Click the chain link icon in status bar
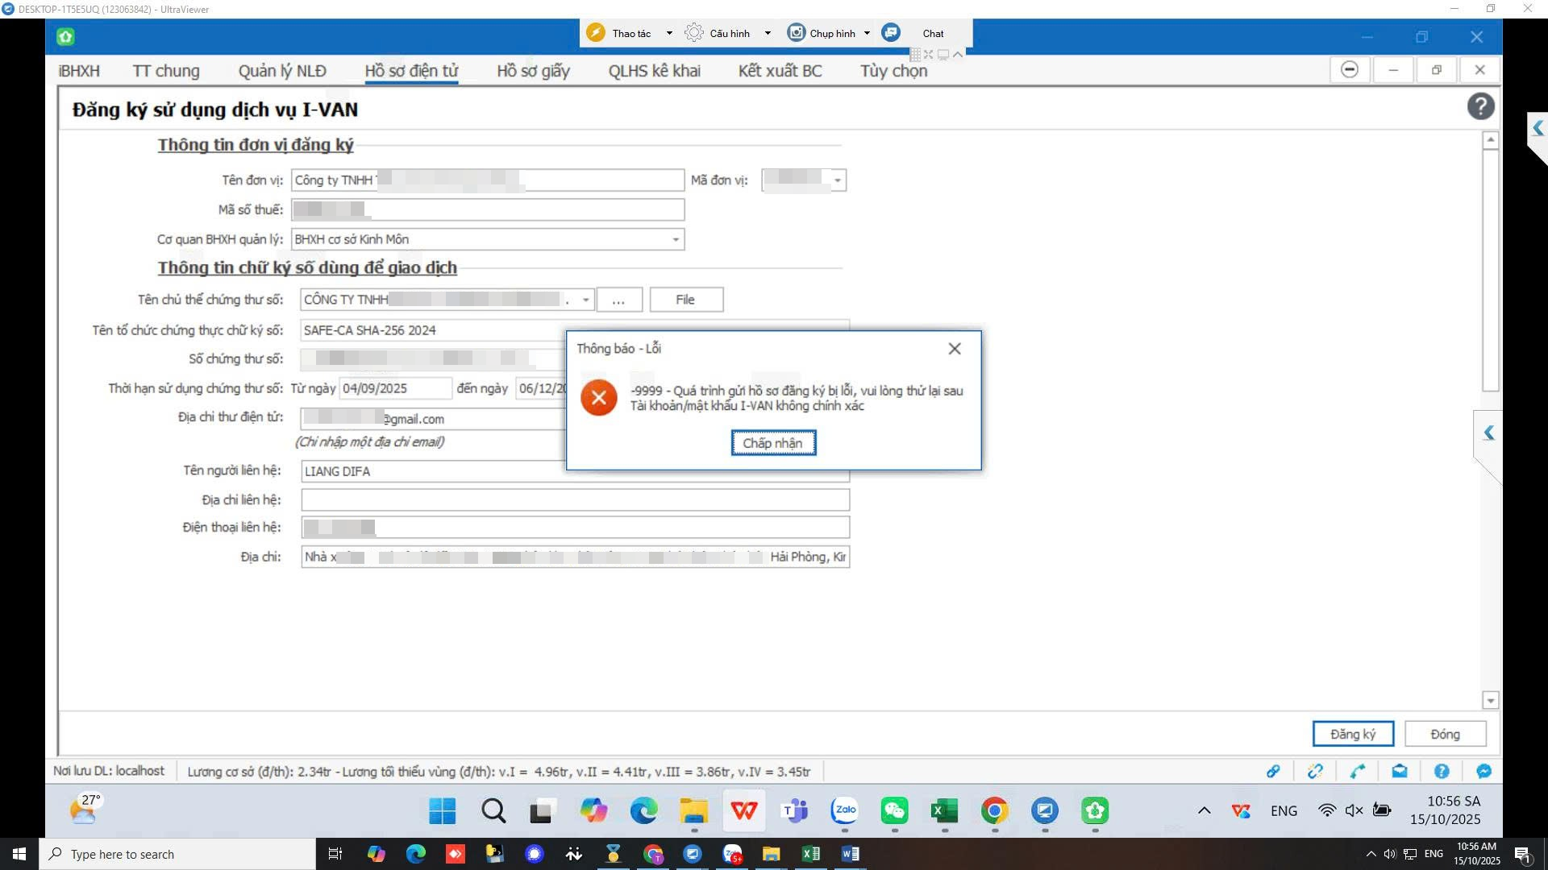The height and width of the screenshot is (870, 1548). [1273, 771]
